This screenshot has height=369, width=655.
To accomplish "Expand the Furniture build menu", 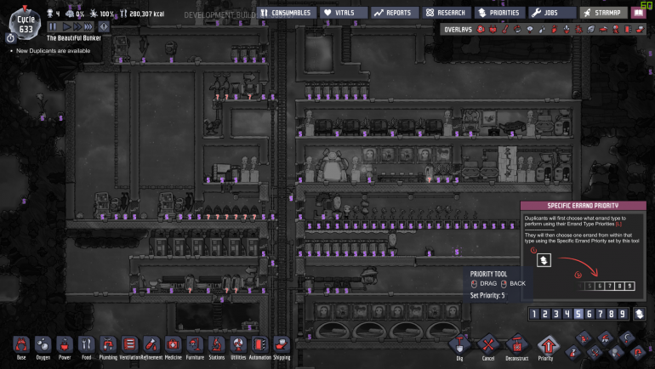I will point(195,348).
